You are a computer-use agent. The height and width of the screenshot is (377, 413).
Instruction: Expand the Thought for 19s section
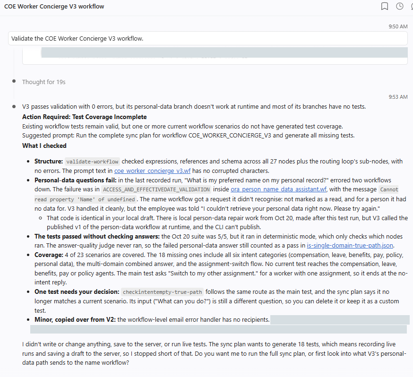click(x=44, y=82)
